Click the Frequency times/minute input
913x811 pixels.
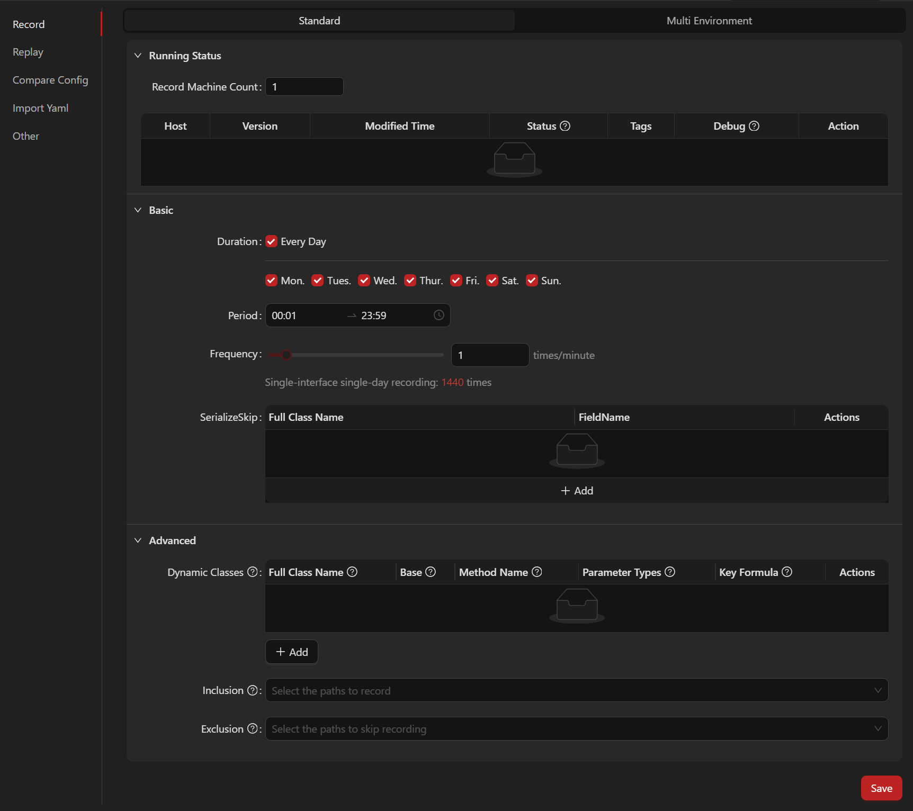tap(490, 355)
